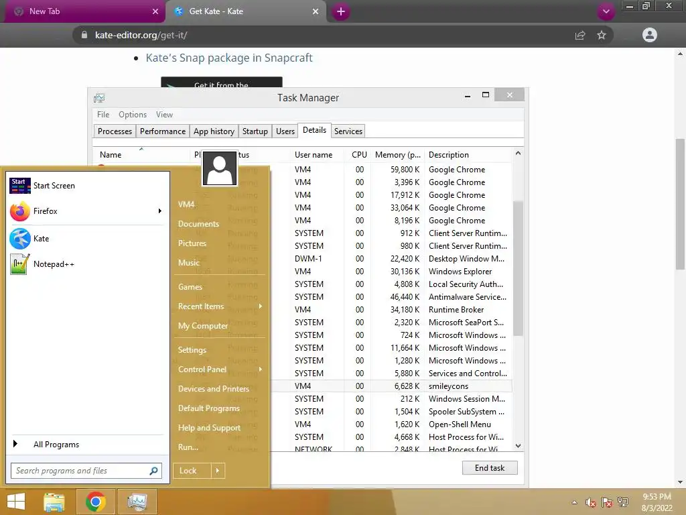Open My Computer from Start menu

click(202, 326)
